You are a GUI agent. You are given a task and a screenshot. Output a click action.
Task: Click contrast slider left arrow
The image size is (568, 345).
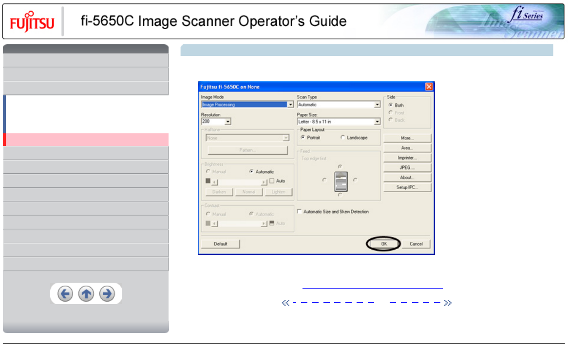215,224
